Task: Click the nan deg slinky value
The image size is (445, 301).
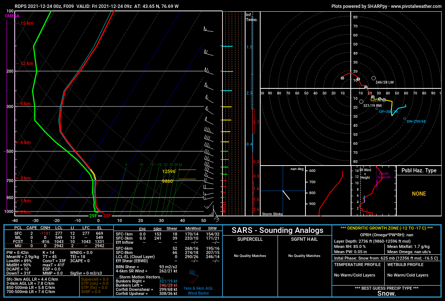Action: click(x=297, y=169)
